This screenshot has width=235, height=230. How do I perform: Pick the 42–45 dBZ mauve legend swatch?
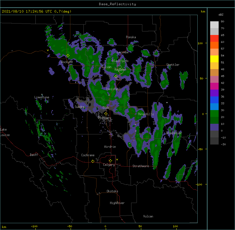[x=214, y=79]
